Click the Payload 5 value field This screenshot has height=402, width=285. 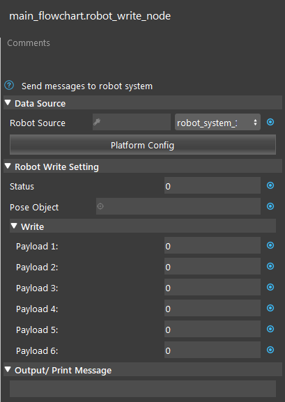pos(213,329)
